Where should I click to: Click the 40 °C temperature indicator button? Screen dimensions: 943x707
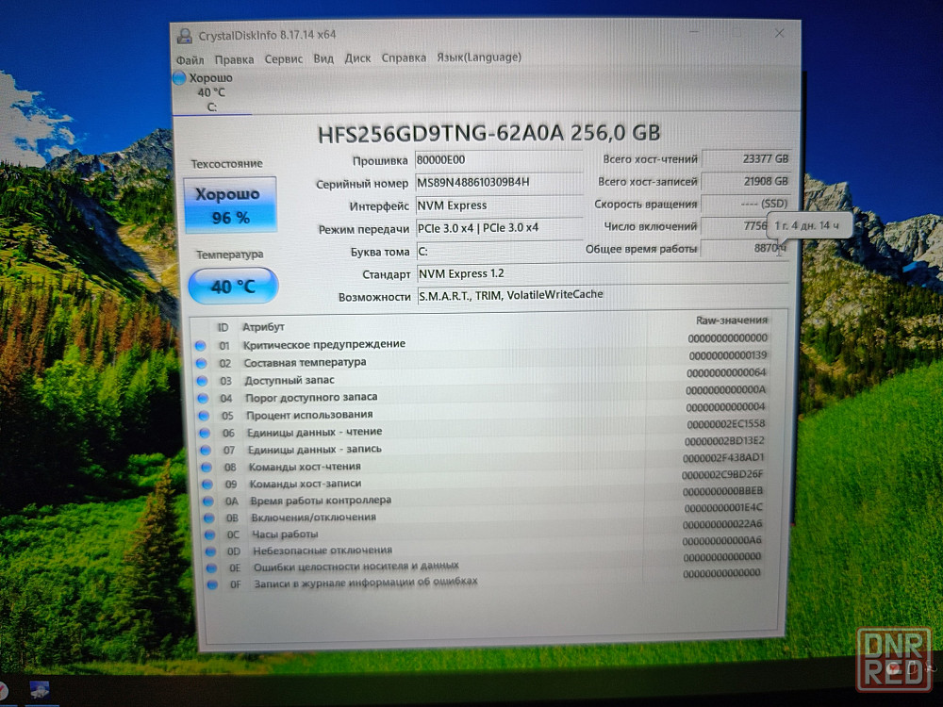point(233,286)
